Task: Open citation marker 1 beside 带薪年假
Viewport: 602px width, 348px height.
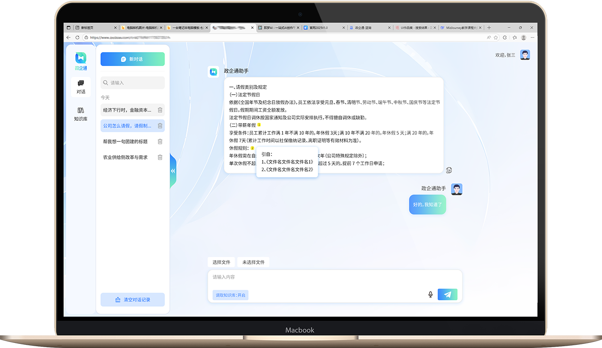Action: point(259,125)
